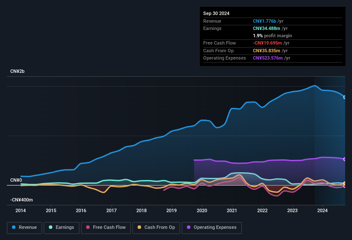Click the purple Operating Expenses endpoint marker
The image size is (352, 240).
[x=344, y=159]
